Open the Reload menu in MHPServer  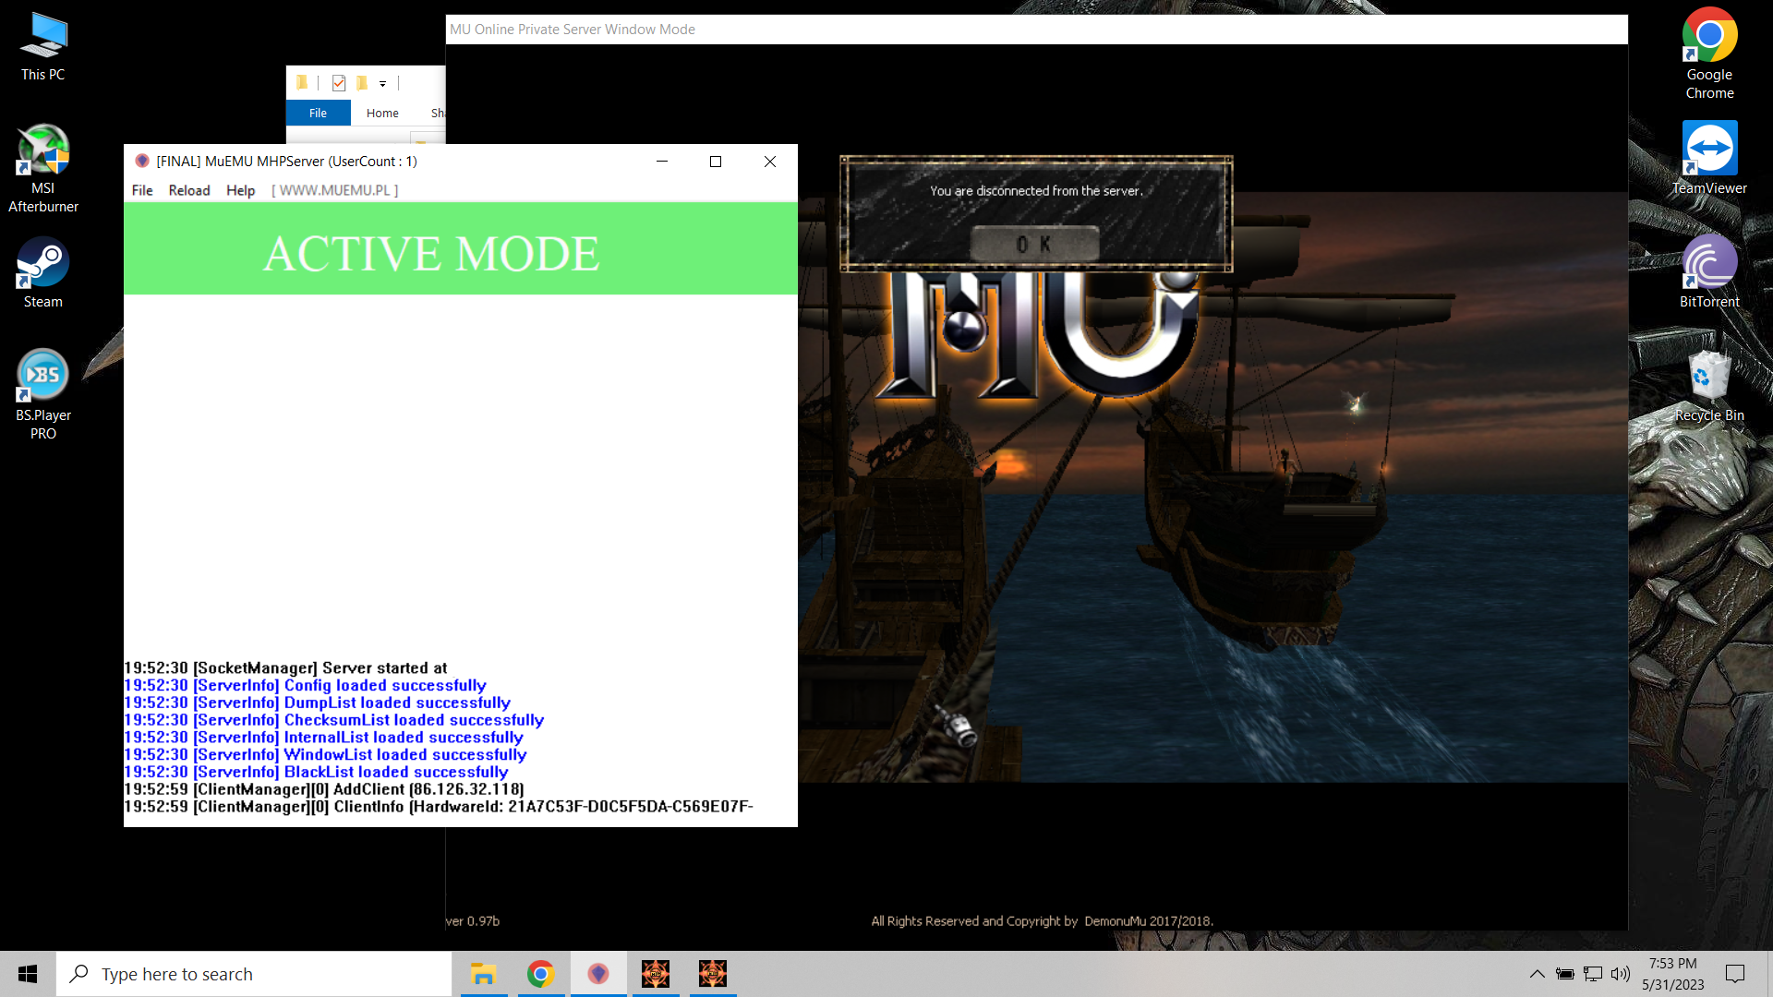click(x=189, y=190)
